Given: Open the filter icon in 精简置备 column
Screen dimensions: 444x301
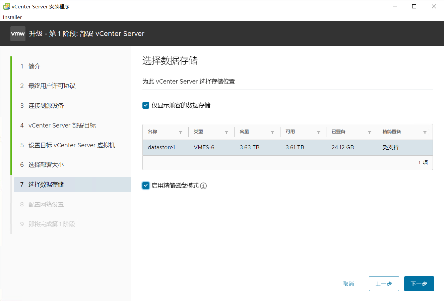Looking at the screenshot, I should tap(425, 133).
